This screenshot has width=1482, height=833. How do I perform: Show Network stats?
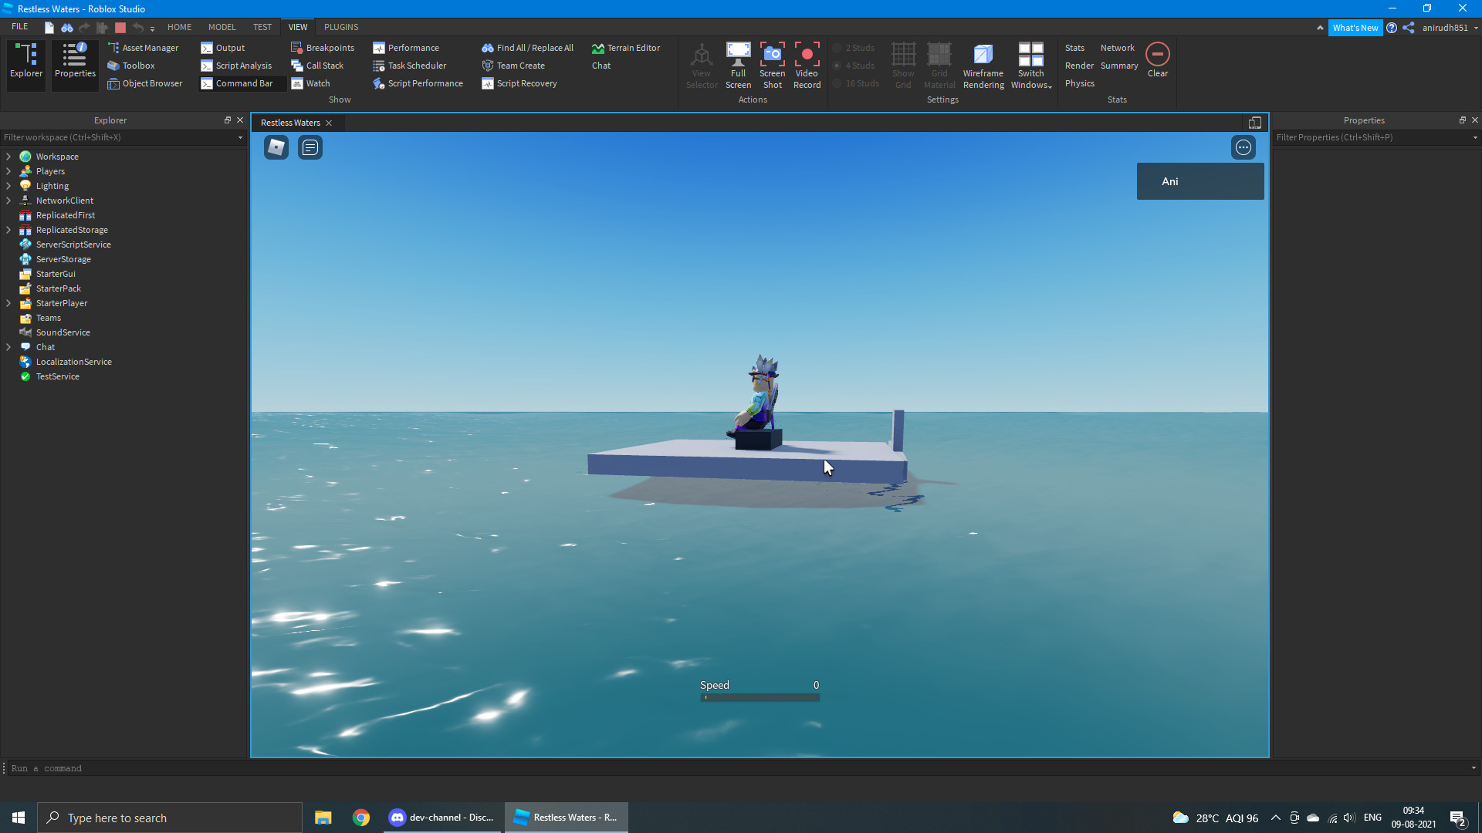[x=1118, y=48]
